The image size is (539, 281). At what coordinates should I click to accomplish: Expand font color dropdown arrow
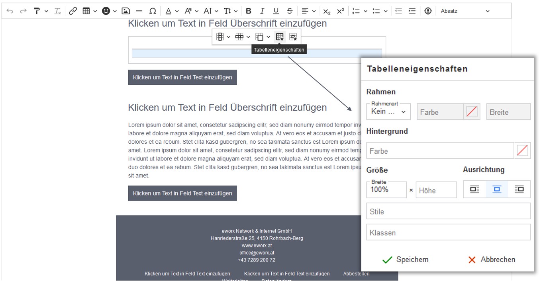click(177, 11)
